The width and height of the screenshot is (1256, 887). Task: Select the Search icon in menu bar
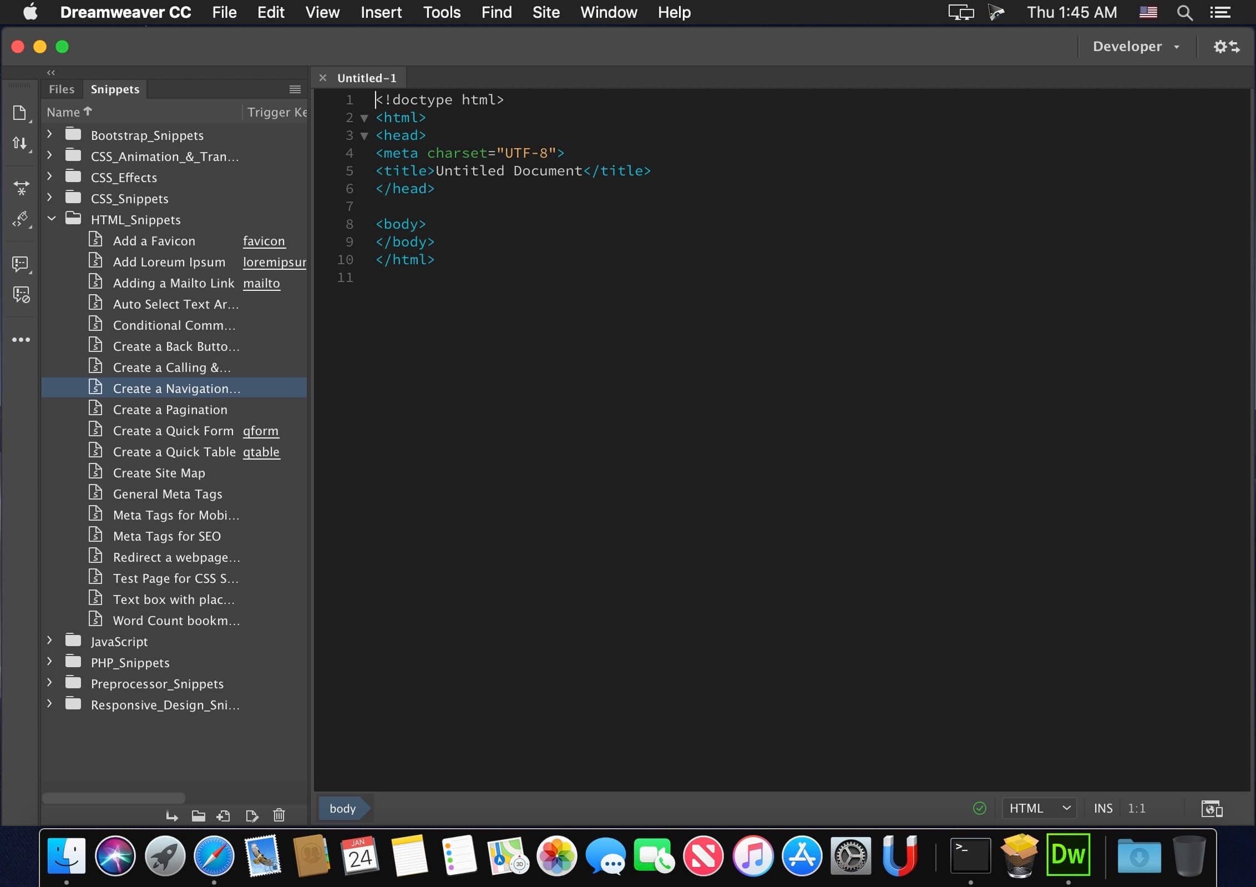pos(1183,12)
